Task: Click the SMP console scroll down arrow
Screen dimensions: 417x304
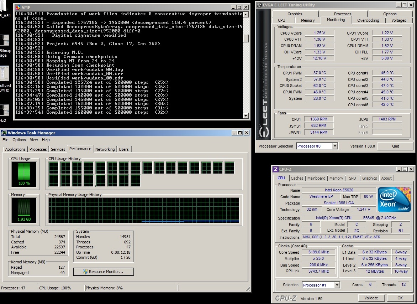Action: [246, 115]
